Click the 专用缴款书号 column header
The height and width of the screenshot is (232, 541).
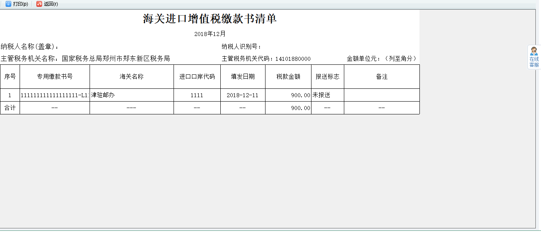point(55,76)
